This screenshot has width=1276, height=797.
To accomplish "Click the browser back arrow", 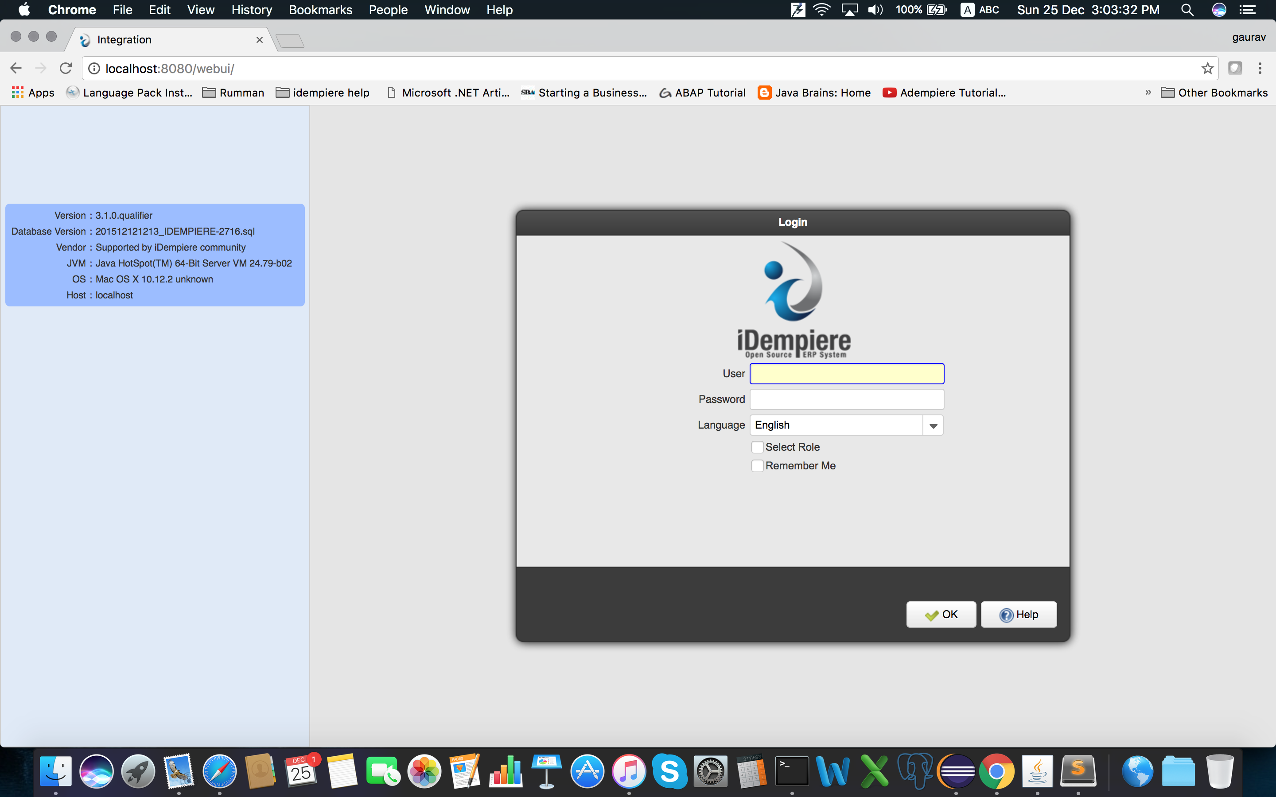I will click(x=16, y=69).
